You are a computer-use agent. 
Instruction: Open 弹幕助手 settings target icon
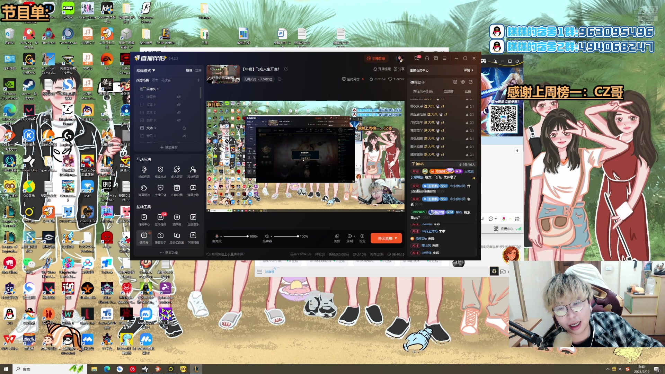click(463, 82)
